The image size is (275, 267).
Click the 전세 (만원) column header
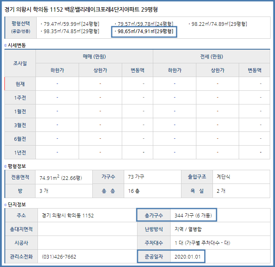(212, 56)
